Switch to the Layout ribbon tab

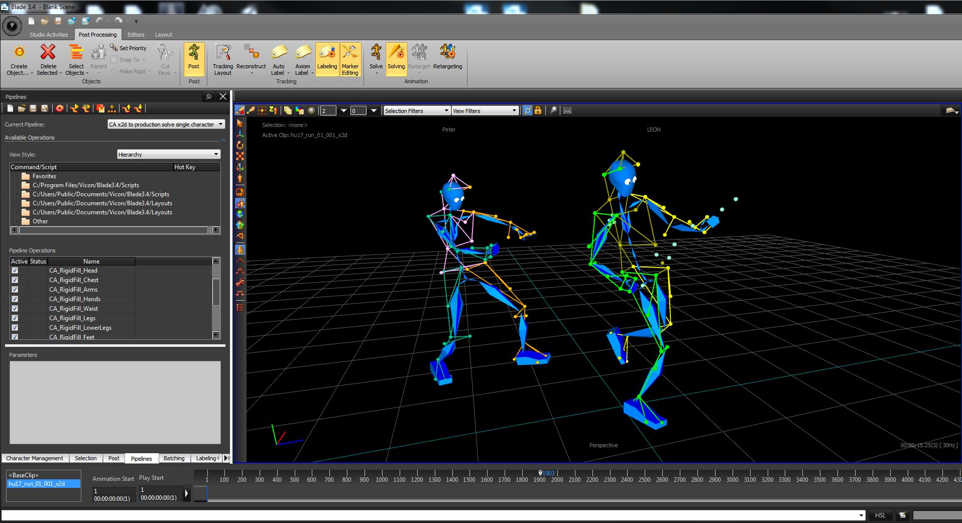(x=163, y=35)
